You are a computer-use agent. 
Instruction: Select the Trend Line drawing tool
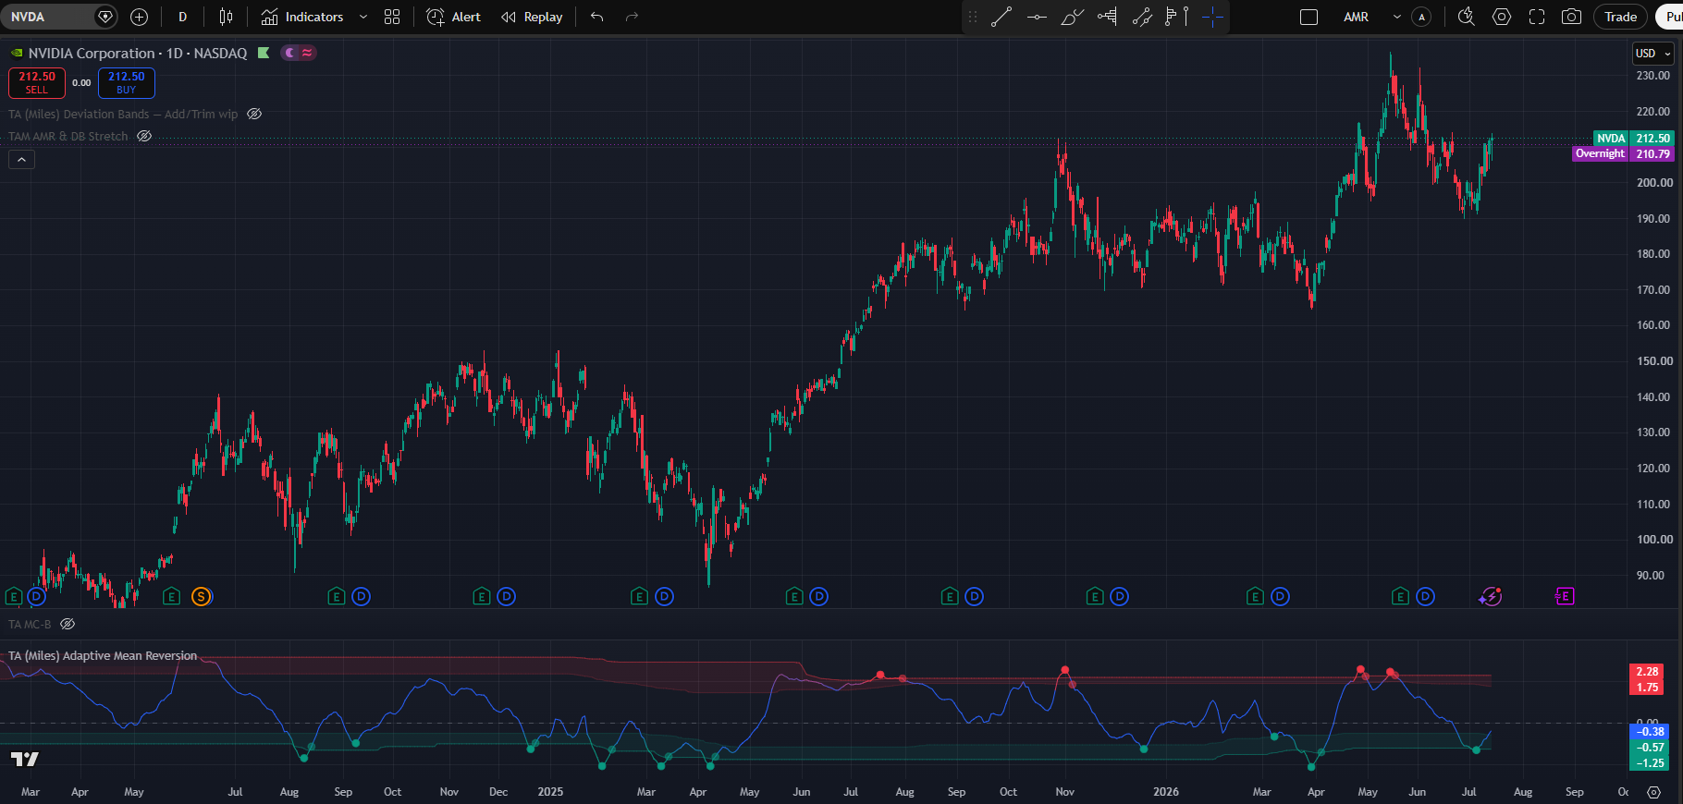pos(1001,17)
